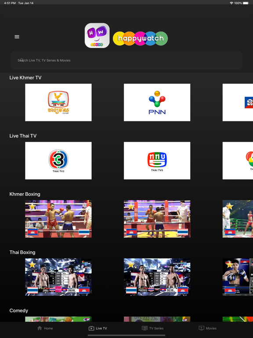Viewport: 253px width, 338px height.
Task: Open the PNN channel
Action: 157,103
